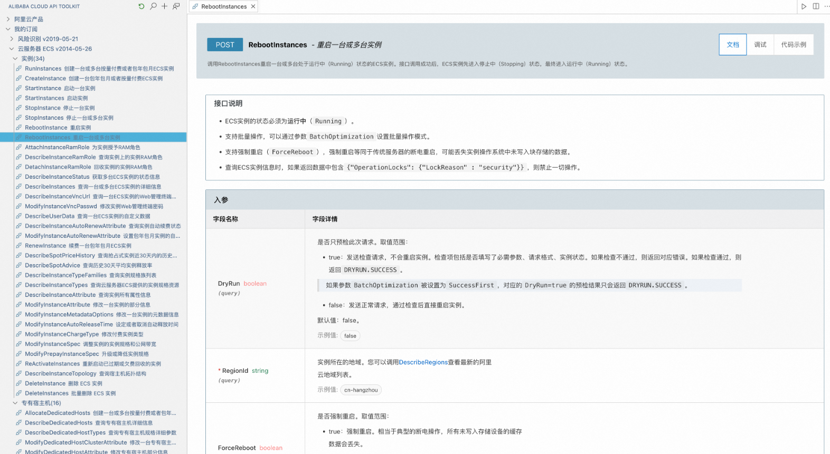
Task: Click the RegionId example value "cn-hangzhou"
Action: click(x=361, y=390)
